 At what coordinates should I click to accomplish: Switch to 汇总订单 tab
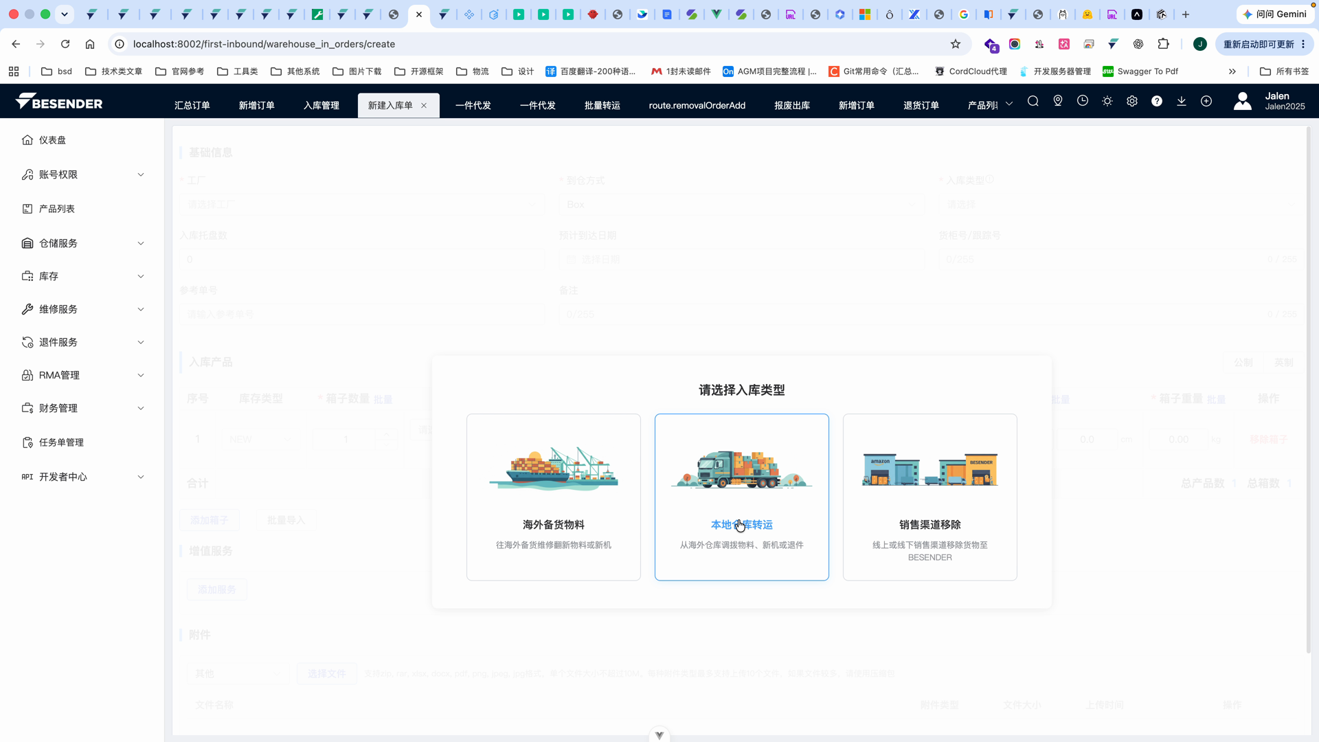click(x=192, y=105)
